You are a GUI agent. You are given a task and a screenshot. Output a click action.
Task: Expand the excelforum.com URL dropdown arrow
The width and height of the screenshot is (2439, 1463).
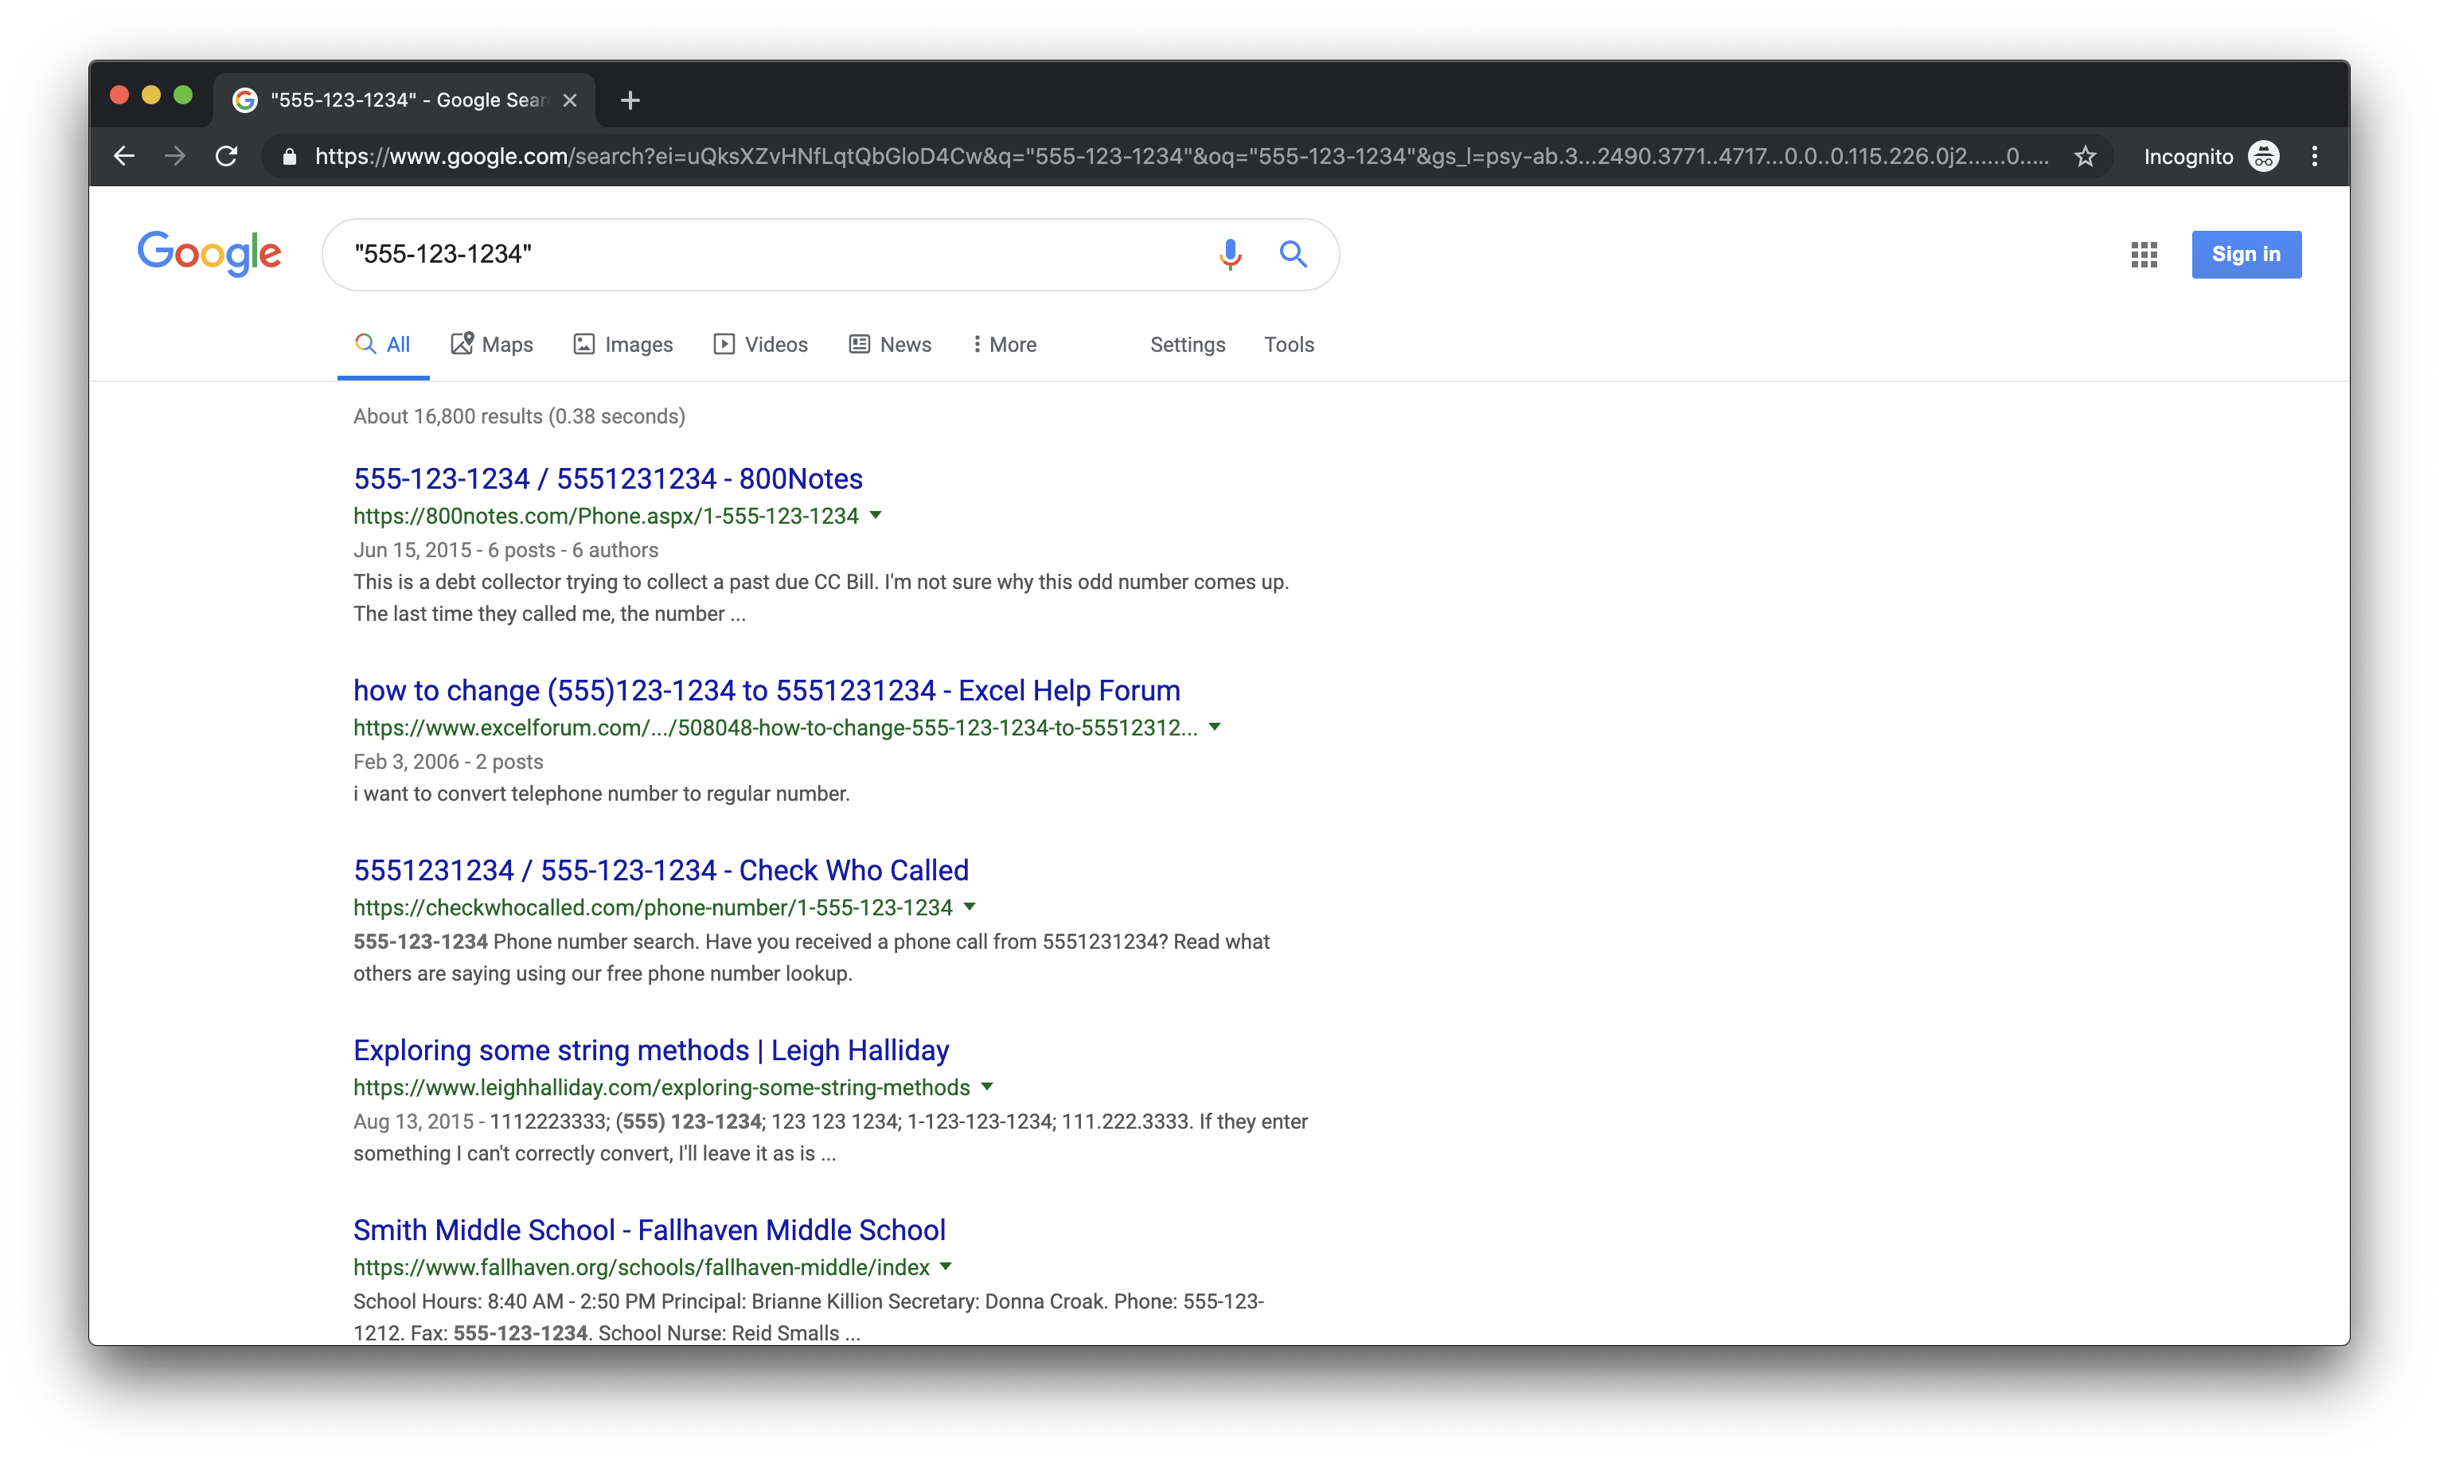[1215, 727]
